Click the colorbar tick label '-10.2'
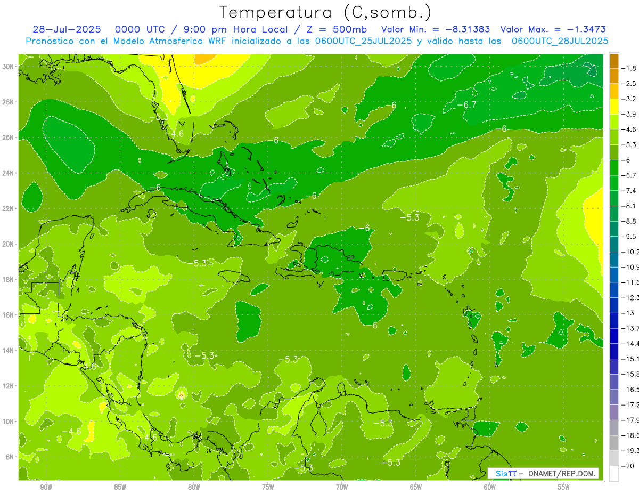Image resolution: width=639 pixels, height=494 pixels. click(631, 252)
